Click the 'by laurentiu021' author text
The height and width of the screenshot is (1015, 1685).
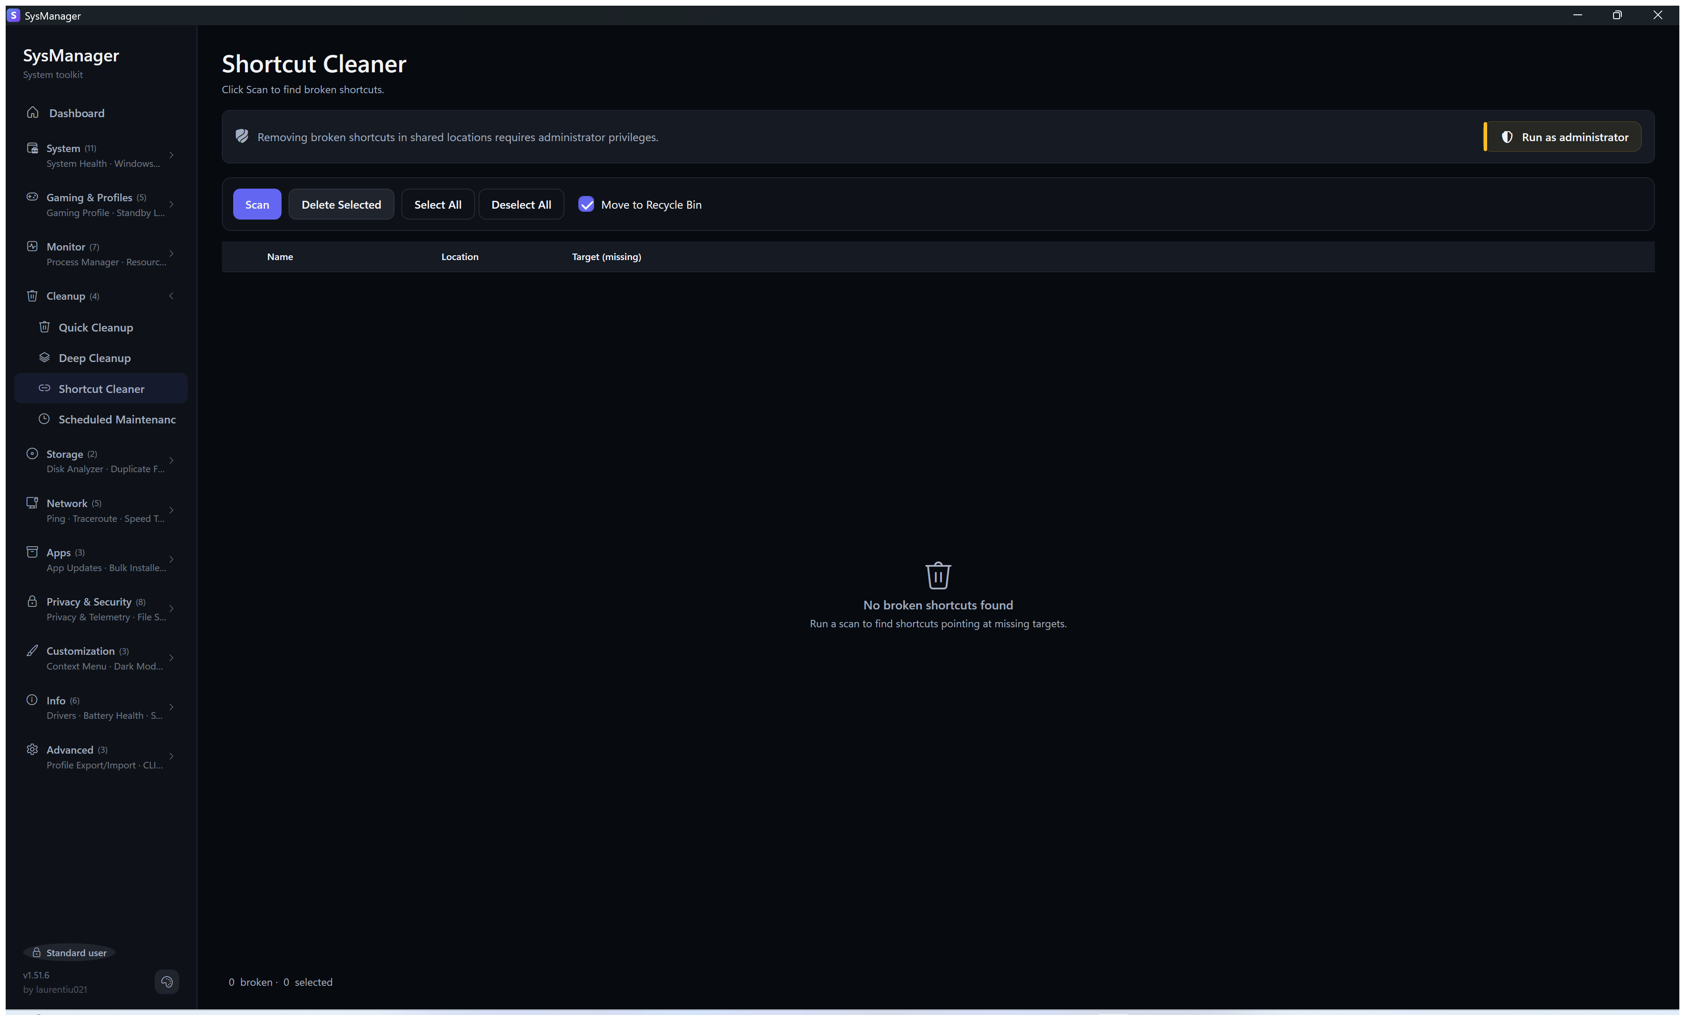55,989
